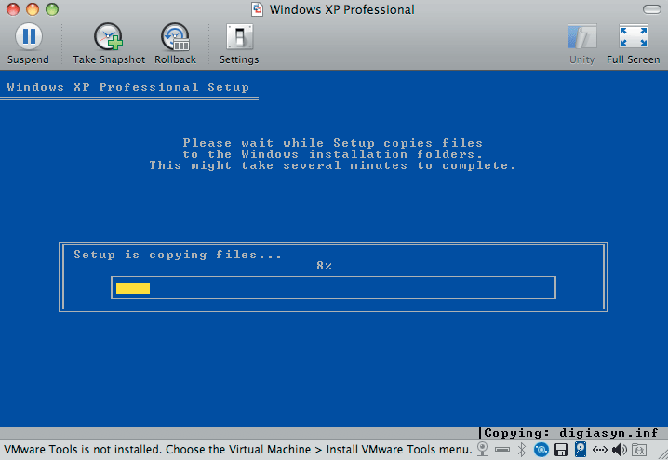Image resolution: width=668 pixels, height=460 pixels.
Task: Click the Bluetooth icon in status bar
Action: click(x=521, y=450)
